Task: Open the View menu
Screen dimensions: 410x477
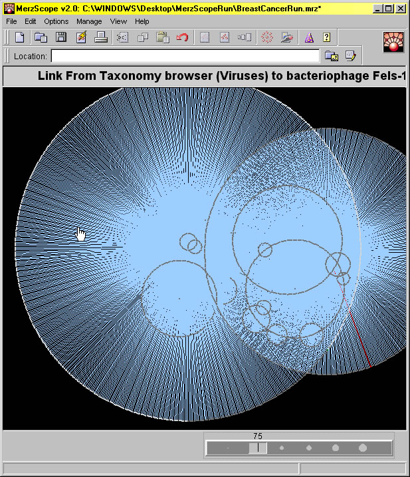Action: tap(118, 21)
